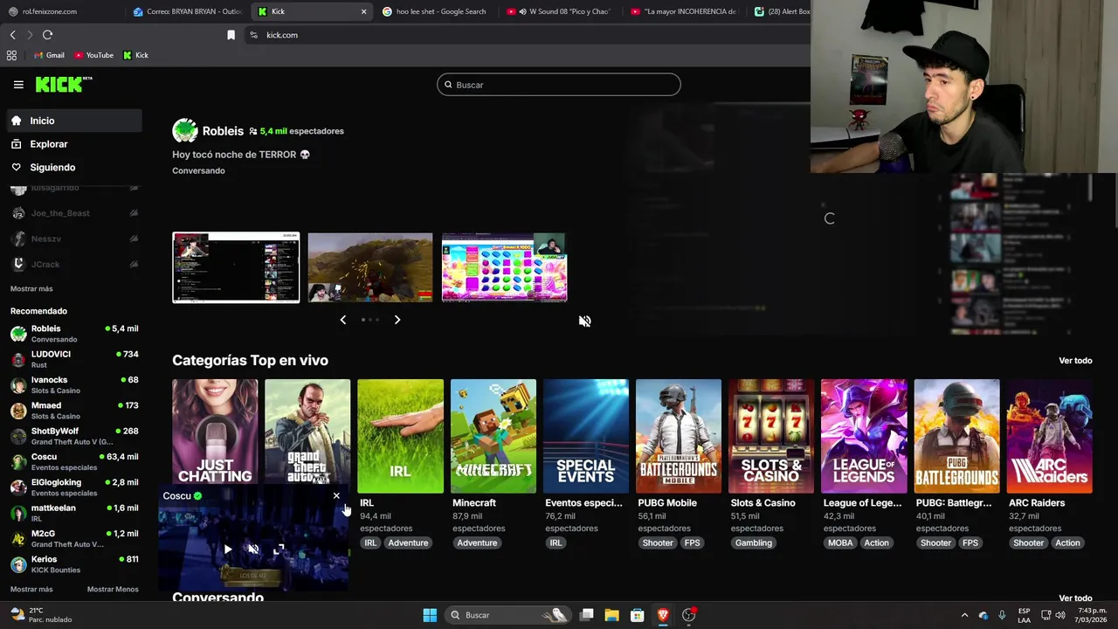The height and width of the screenshot is (629, 1118).
Task: Open the Windows Start menu
Action: point(430,615)
